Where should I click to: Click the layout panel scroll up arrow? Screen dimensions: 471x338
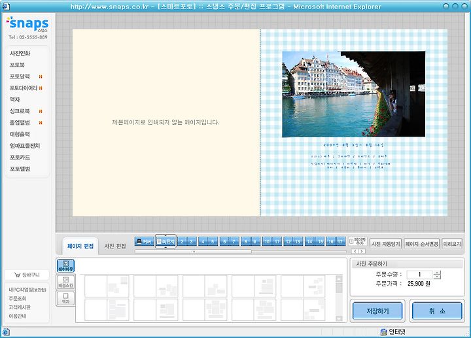(339, 279)
